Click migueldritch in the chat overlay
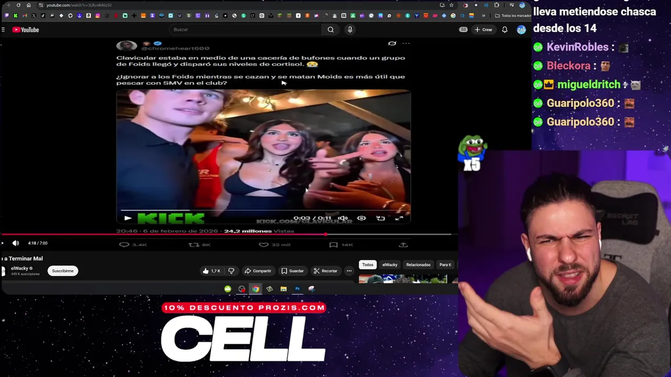Image resolution: width=671 pixels, height=377 pixels. [589, 85]
